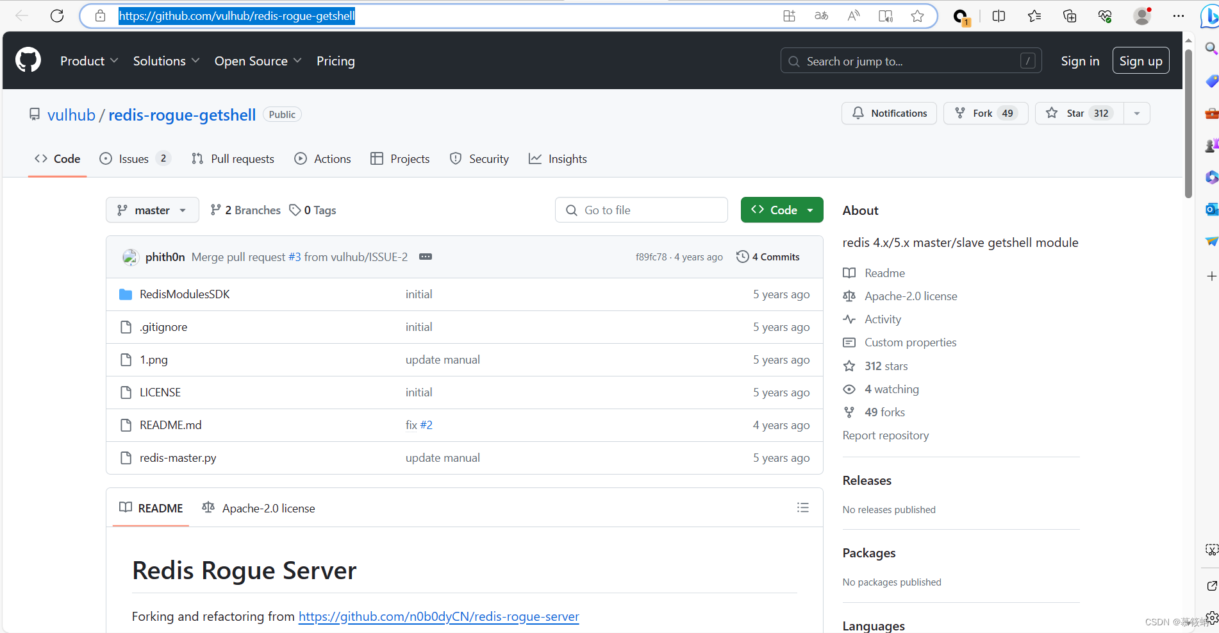1219x633 pixels.
Task: Click Sign in
Action: click(x=1080, y=61)
